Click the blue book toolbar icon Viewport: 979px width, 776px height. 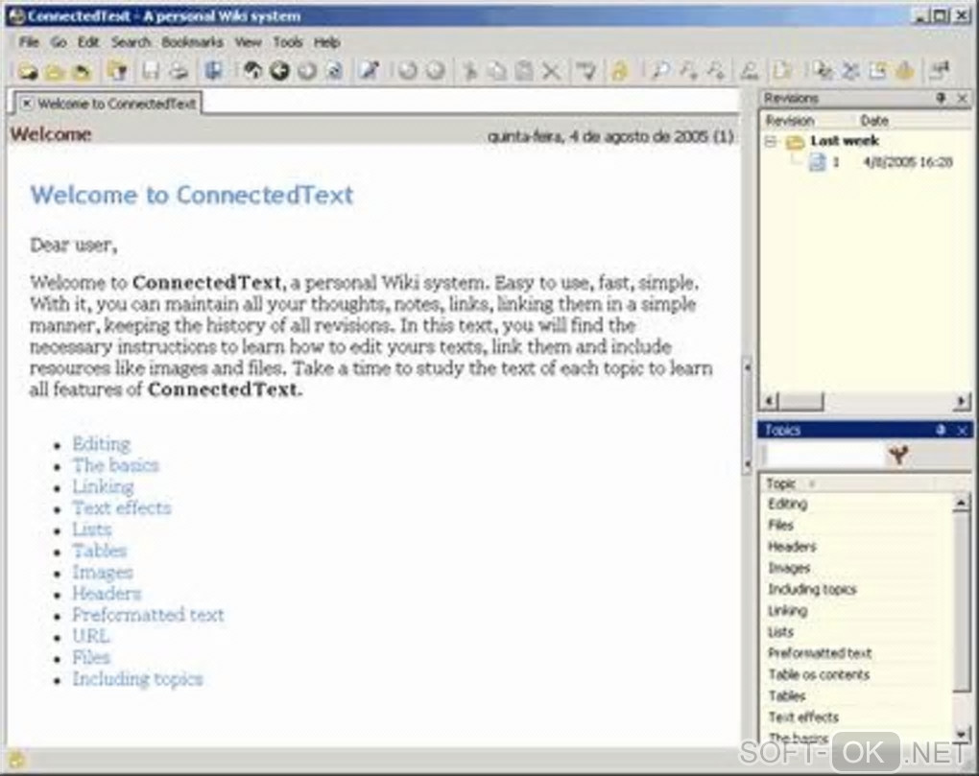(213, 70)
